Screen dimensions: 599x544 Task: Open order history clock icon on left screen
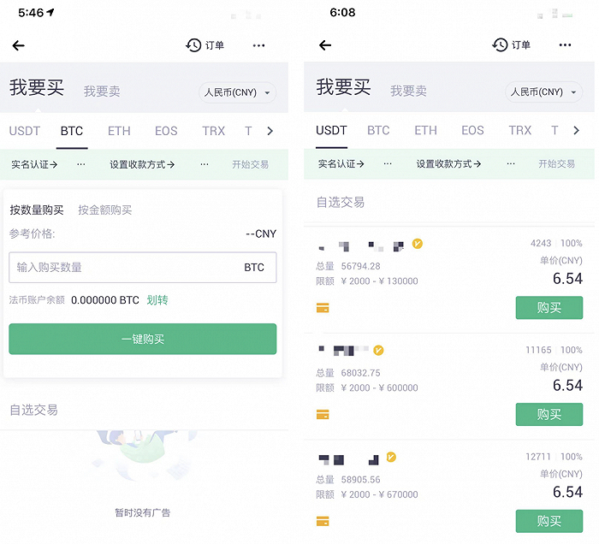(x=193, y=45)
